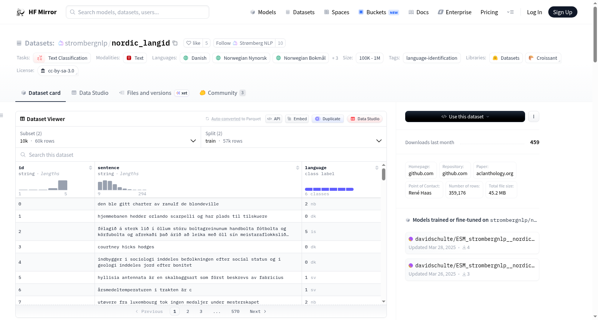Sort the sentence column
Viewport: 598px width, 320px height.
click(x=298, y=168)
